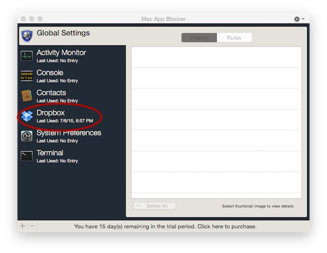Select the Global Settings label

pyautogui.click(x=63, y=33)
